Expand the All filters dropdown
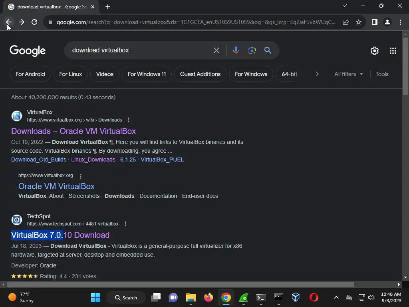Image resolution: width=409 pixels, height=307 pixels. pos(348,74)
